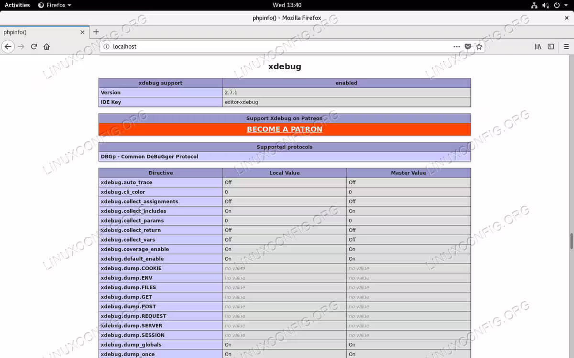Open the Firefox hamburger menu
The image size is (574, 358).
[566, 47]
